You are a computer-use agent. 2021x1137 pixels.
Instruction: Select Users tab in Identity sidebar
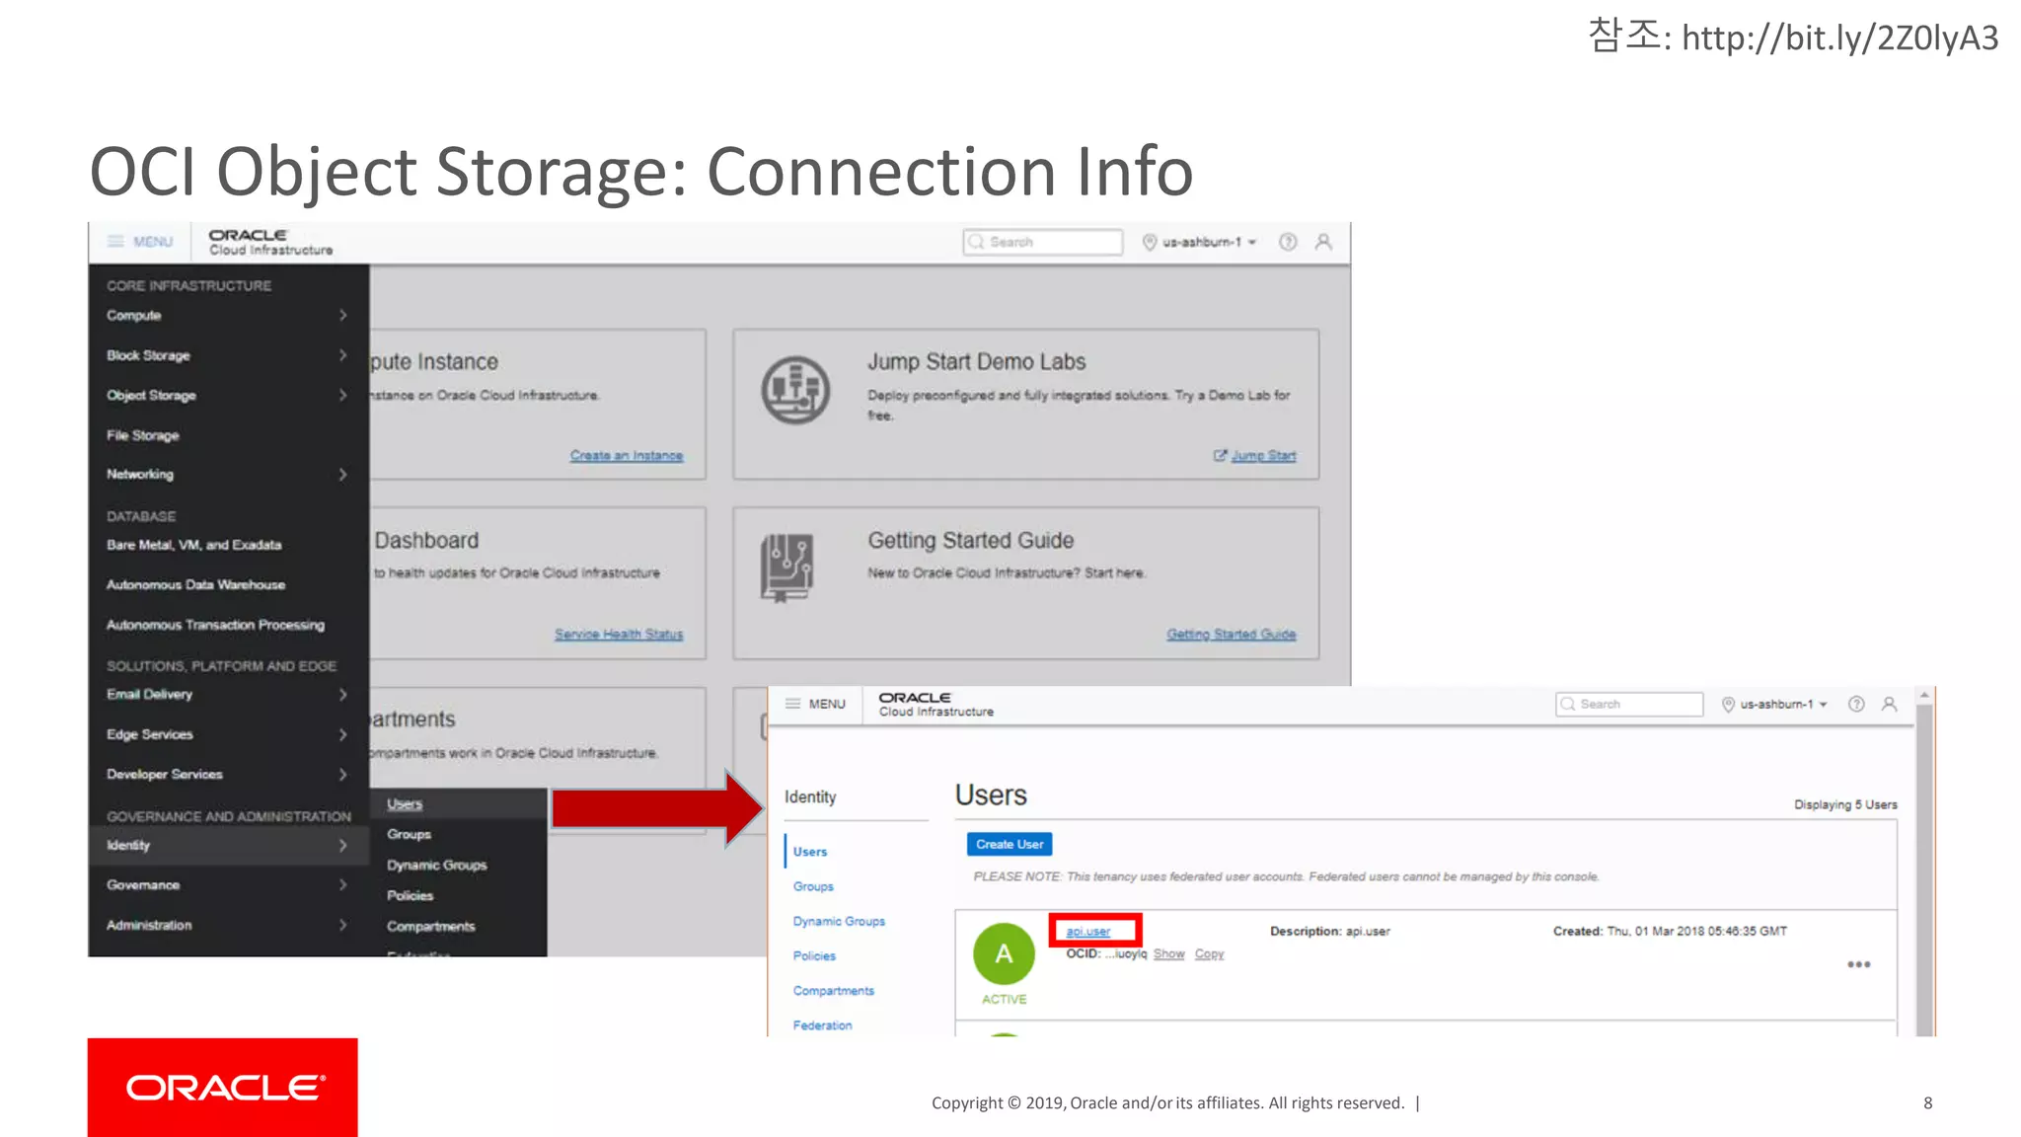point(810,852)
